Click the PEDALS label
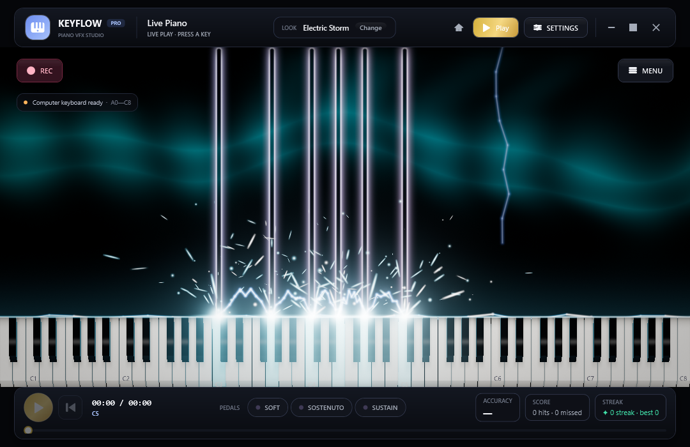The width and height of the screenshot is (690, 447). pyautogui.click(x=230, y=408)
